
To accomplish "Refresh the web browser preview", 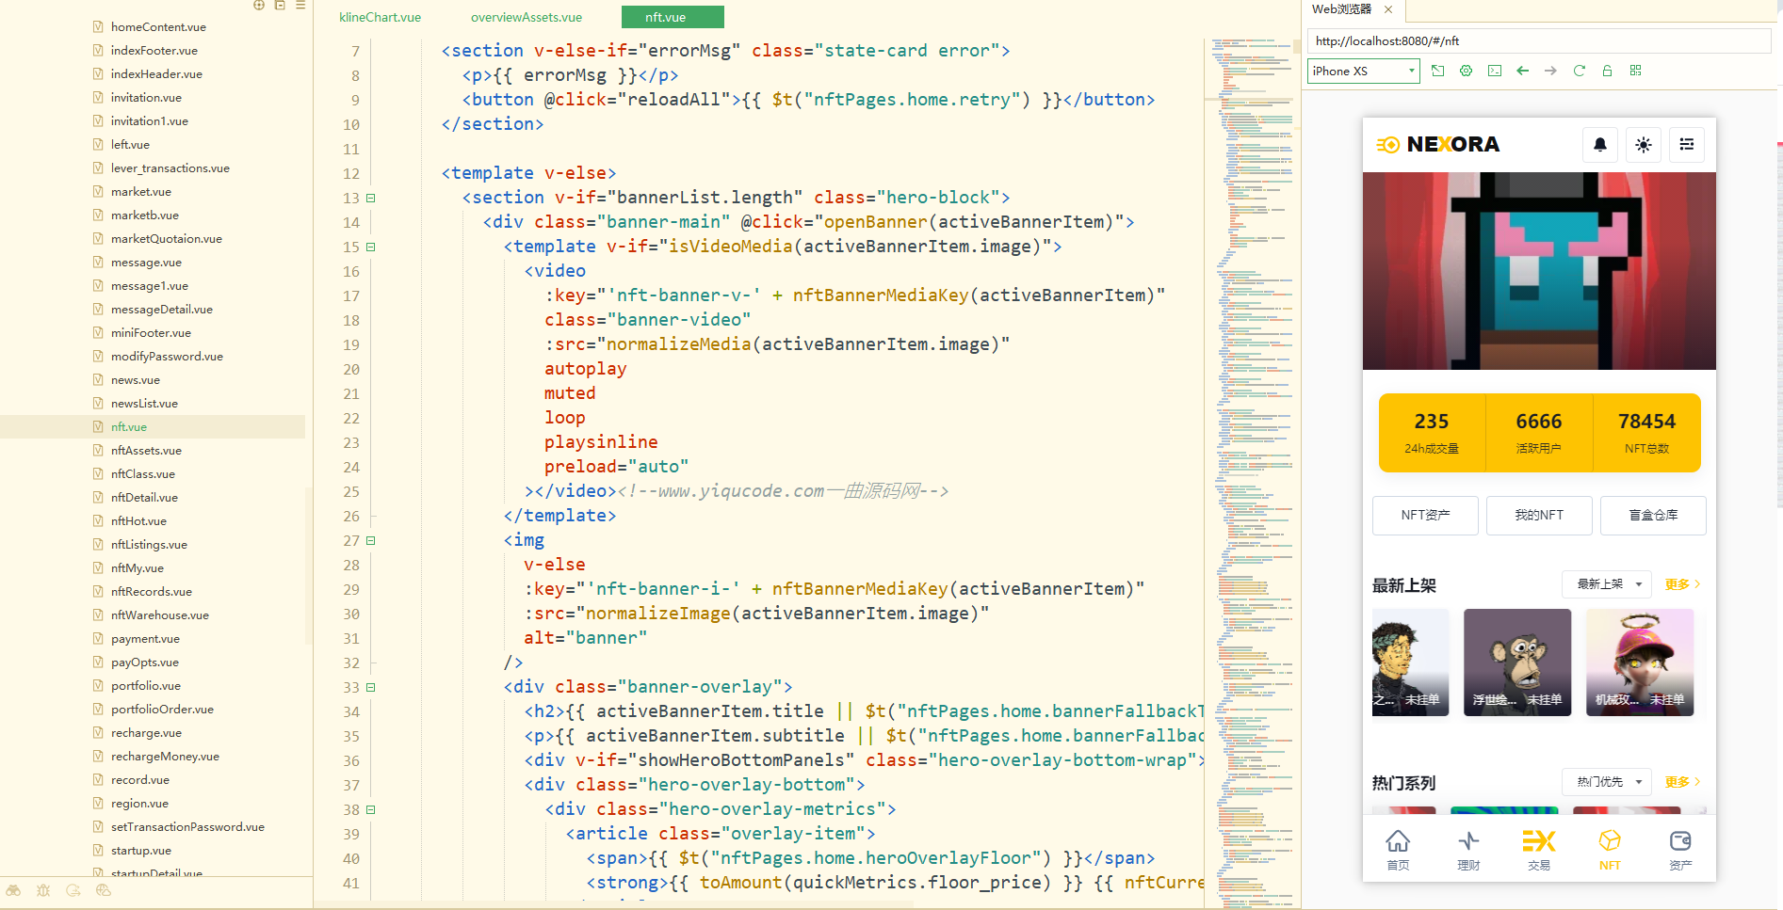I will [1580, 71].
